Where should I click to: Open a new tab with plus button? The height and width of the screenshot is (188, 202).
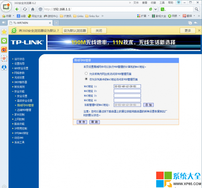[x=56, y=23]
